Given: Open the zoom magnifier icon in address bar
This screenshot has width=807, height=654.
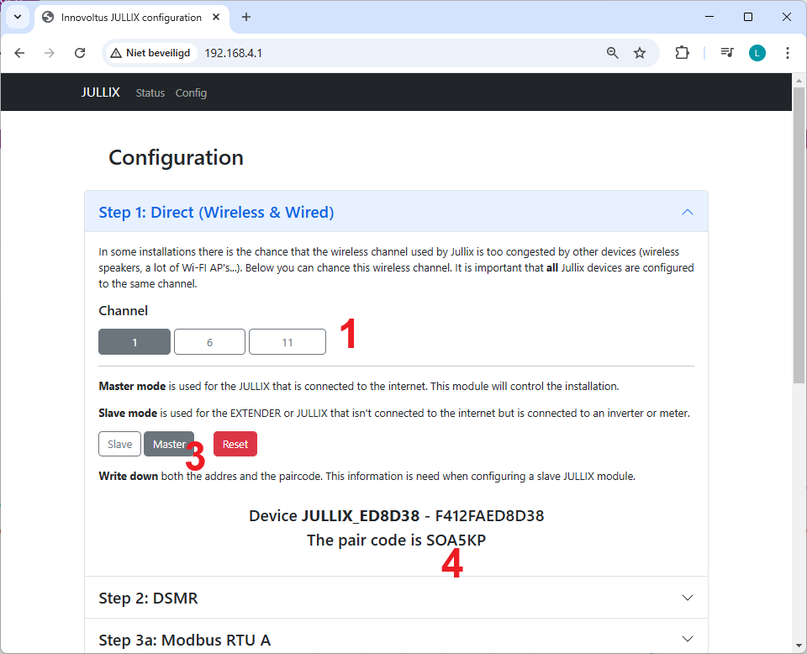Looking at the screenshot, I should [x=613, y=53].
